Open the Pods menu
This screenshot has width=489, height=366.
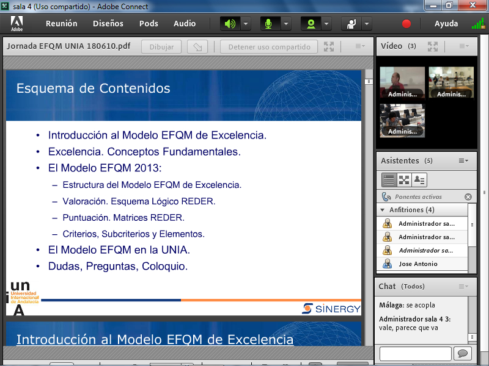pyautogui.click(x=149, y=24)
